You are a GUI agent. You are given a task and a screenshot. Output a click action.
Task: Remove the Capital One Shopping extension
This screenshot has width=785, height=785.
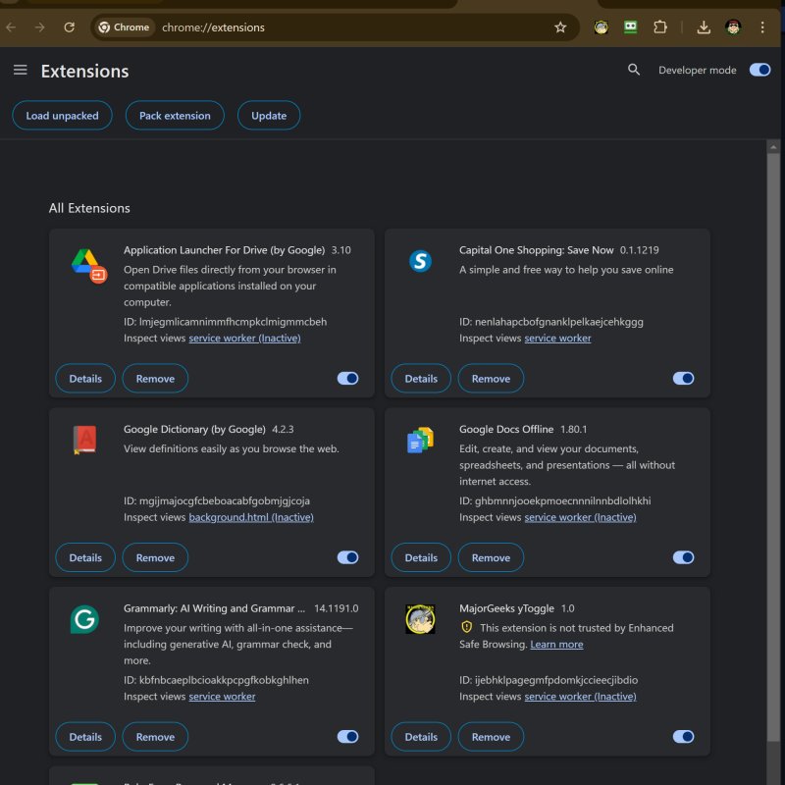point(491,378)
